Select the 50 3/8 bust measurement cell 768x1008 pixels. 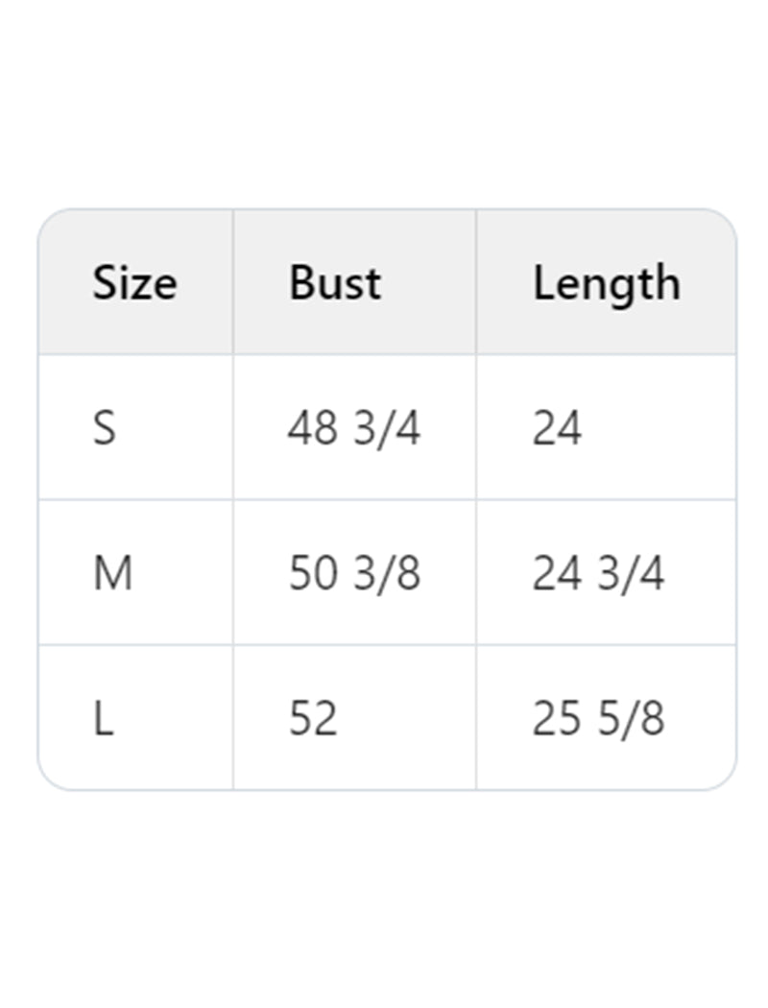[354, 574]
